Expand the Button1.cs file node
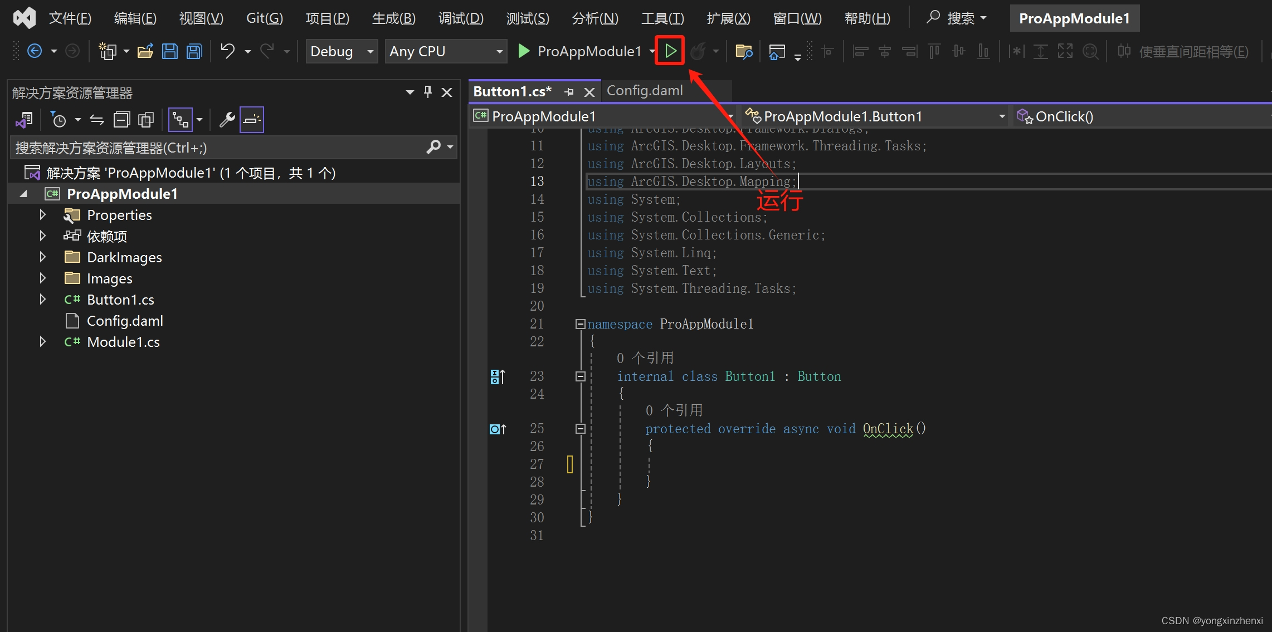 point(42,300)
